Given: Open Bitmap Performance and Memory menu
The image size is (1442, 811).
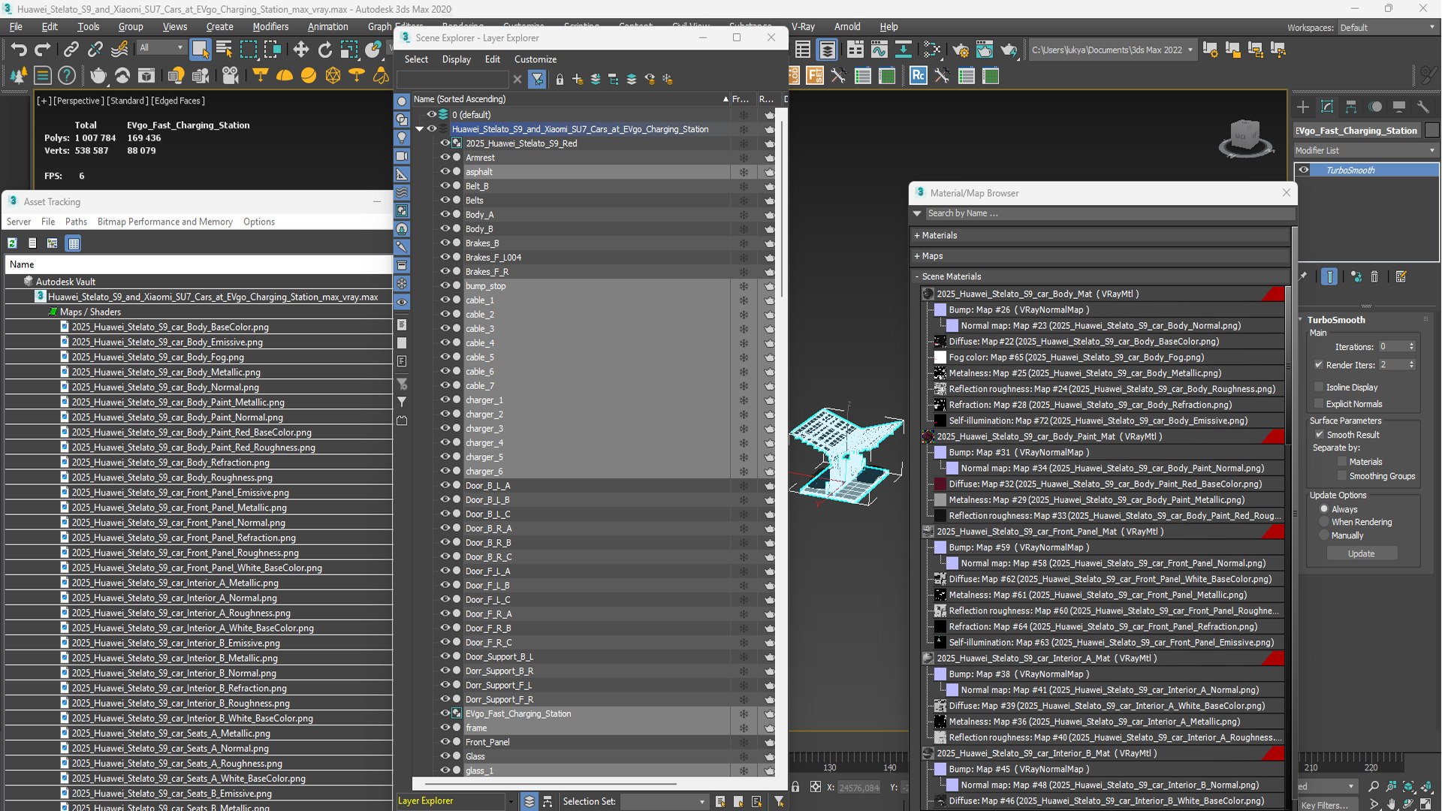Looking at the screenshot, I should [165, 222].
